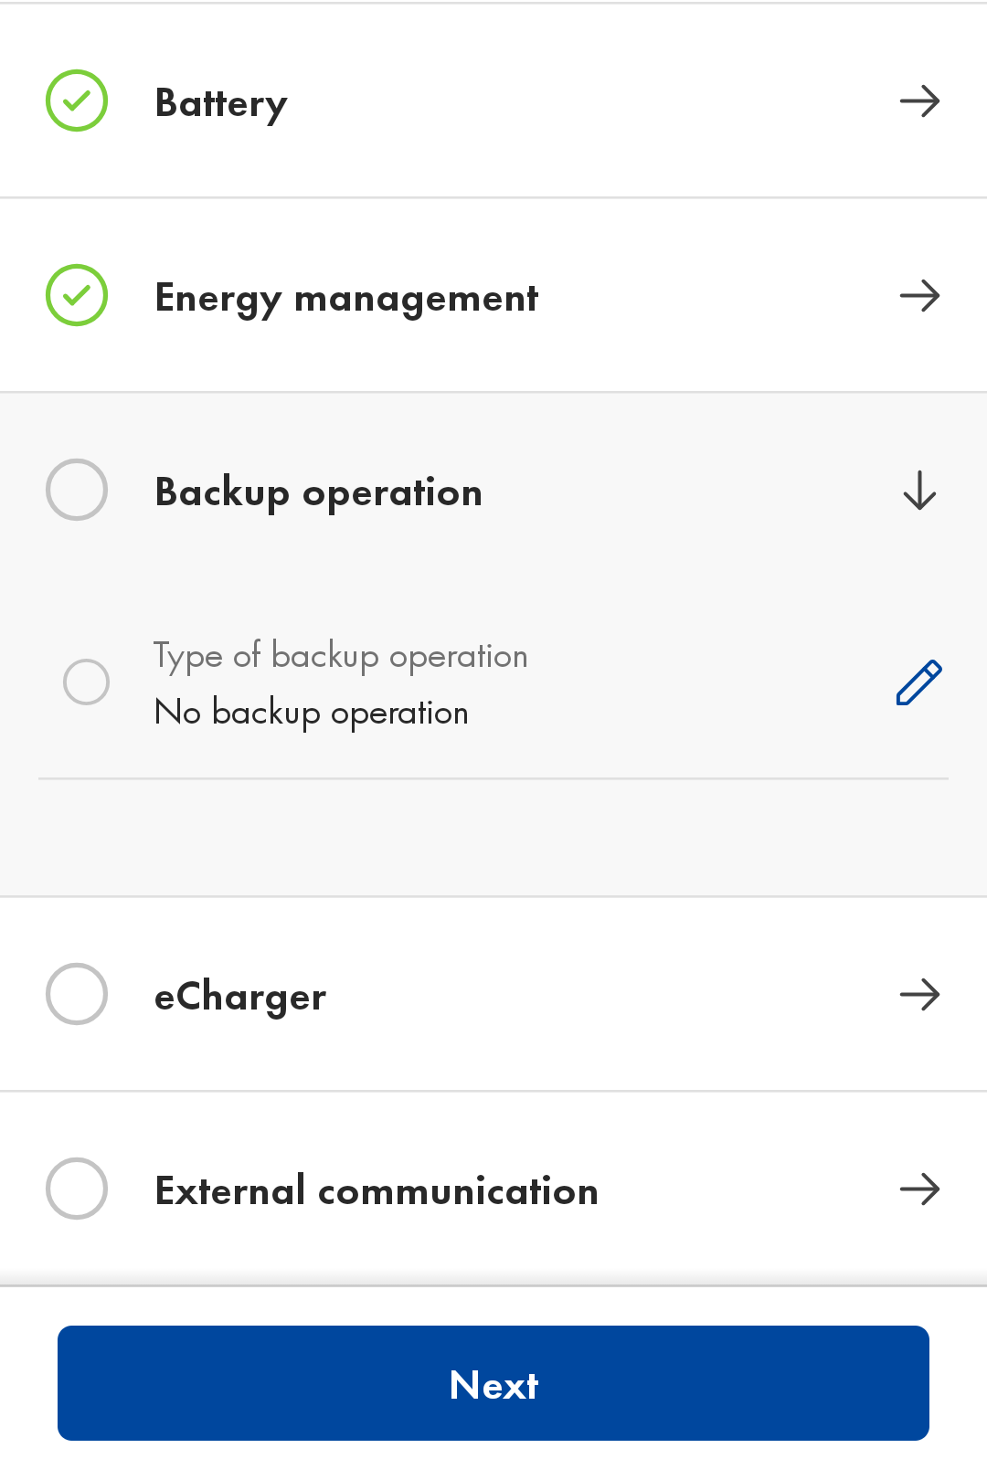This screenshot has height=1480, width=987.
Task: Click the Backup operation status circle
Action: tap(77, 490)
